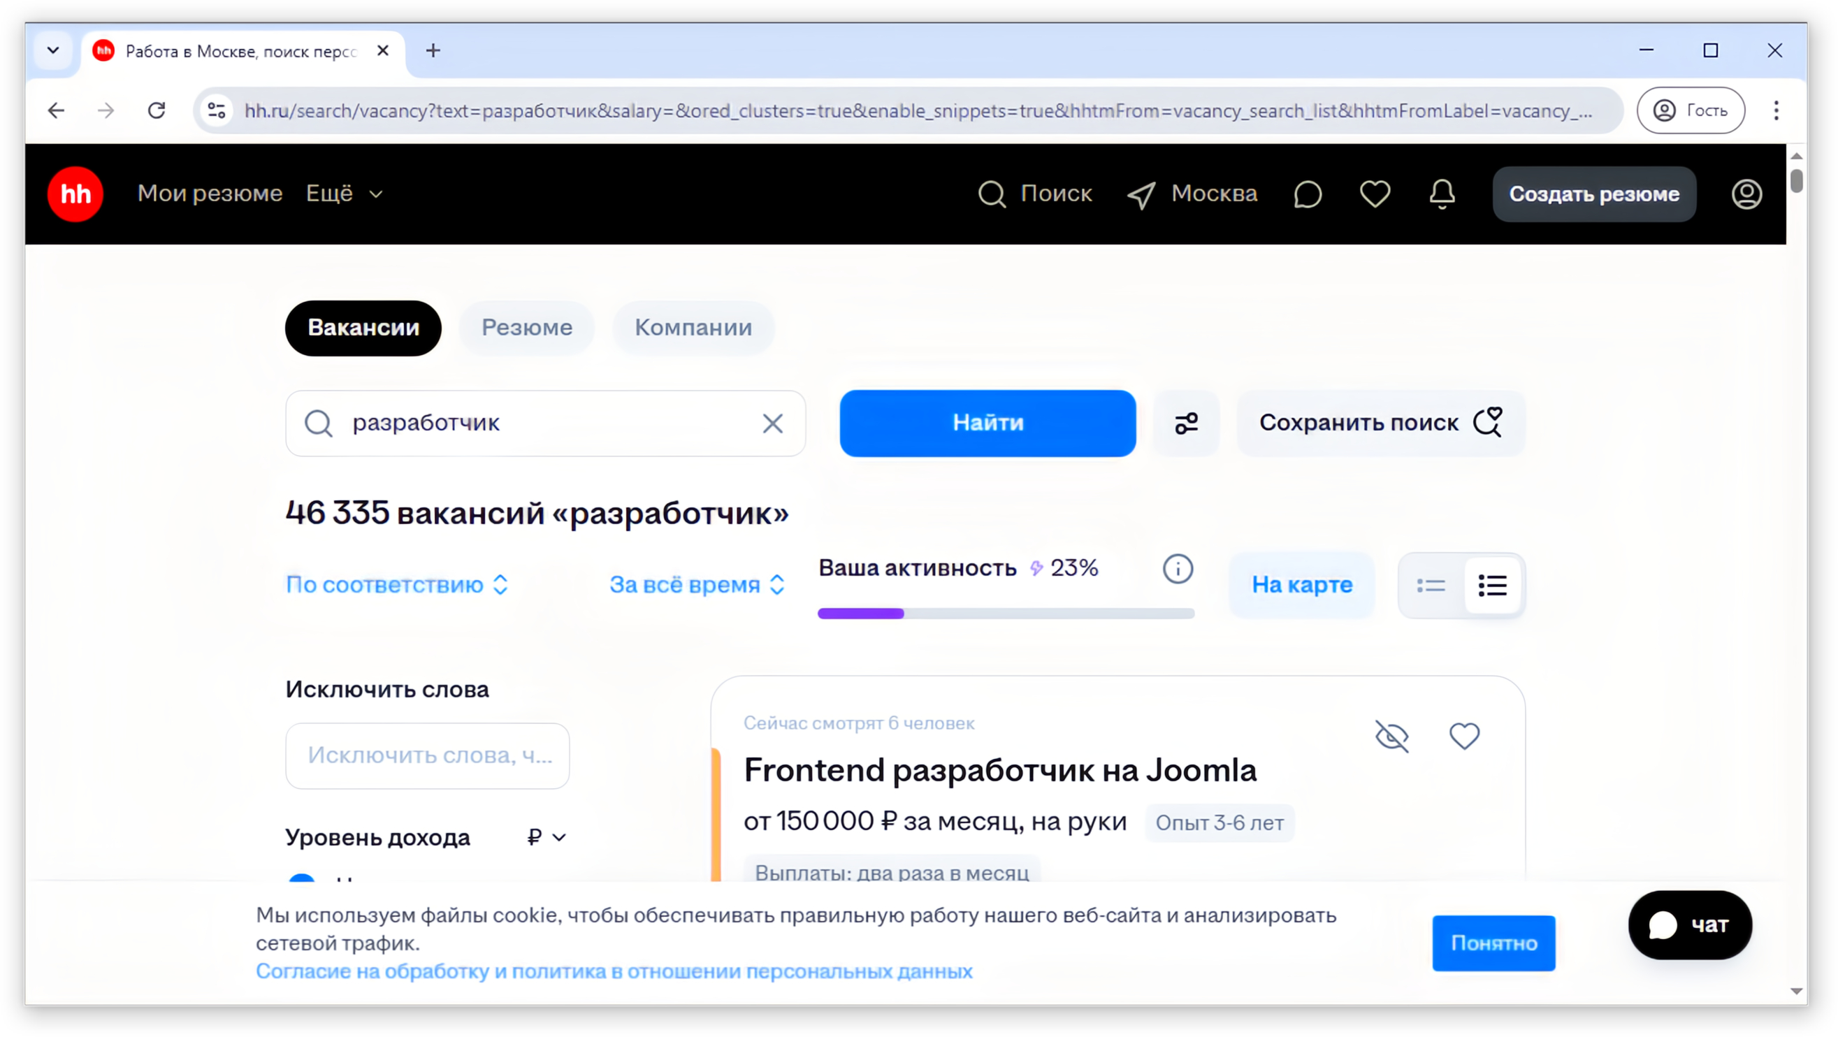Click the Ваша активность 23% label

pos(958,568)
